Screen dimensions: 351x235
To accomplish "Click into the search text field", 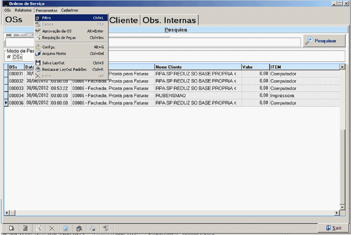I will point(203,42).
